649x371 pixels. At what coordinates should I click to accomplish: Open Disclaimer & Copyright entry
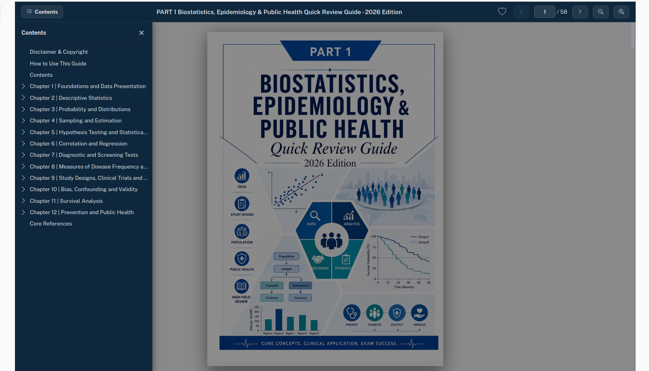59,52
